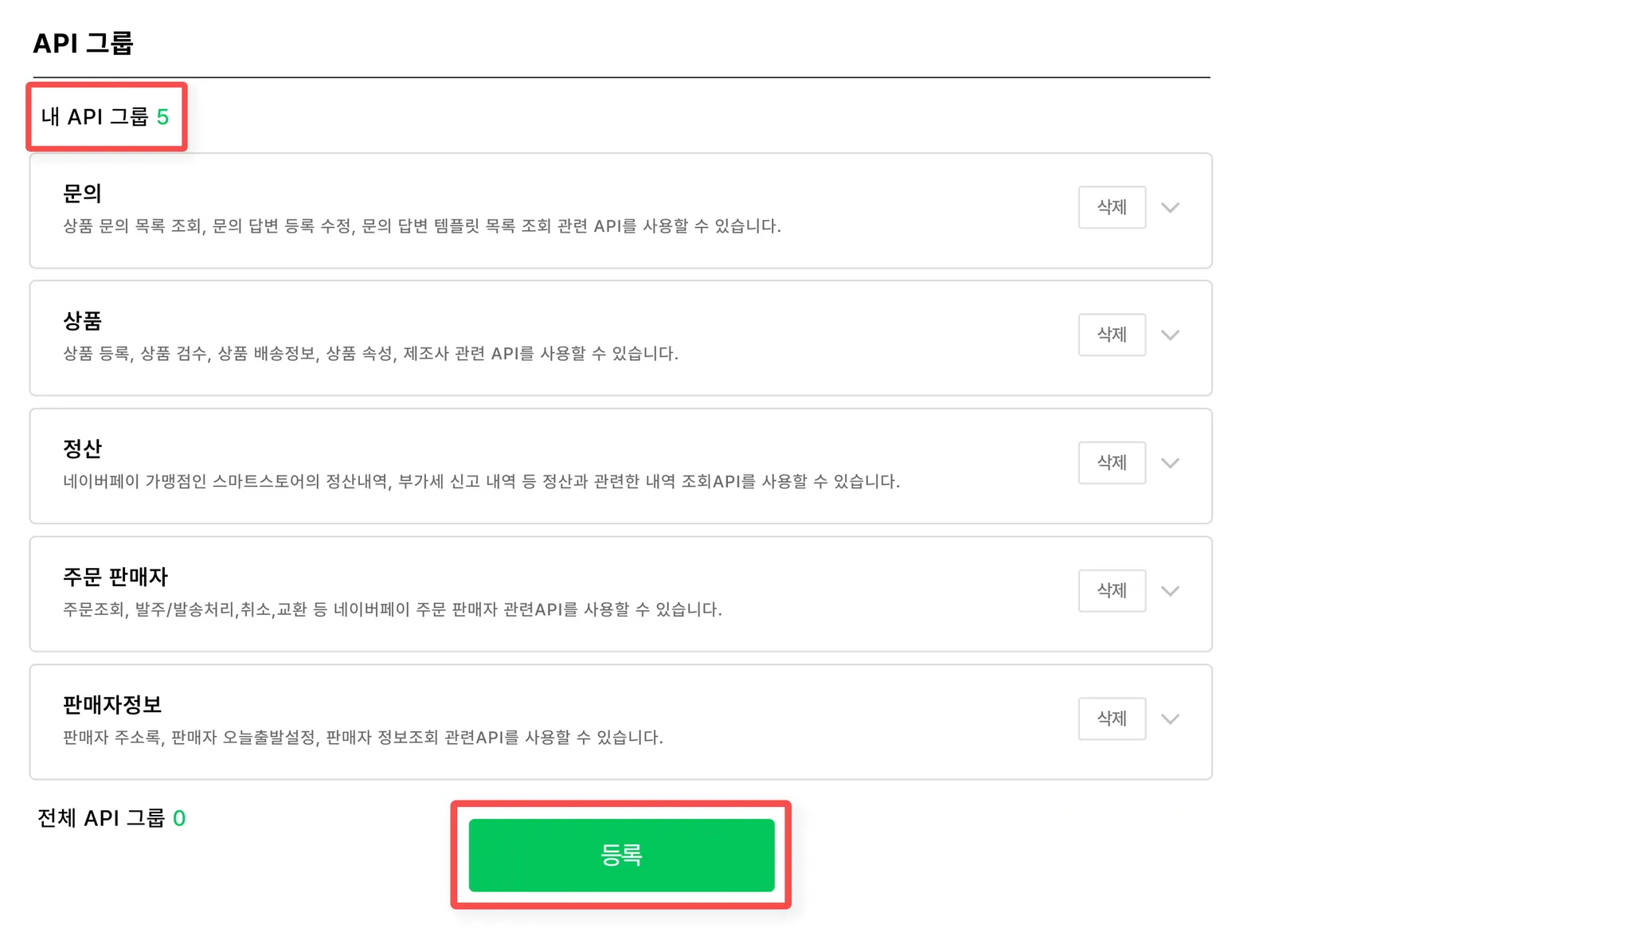The width and height of the screenshot is (1631, 928).
Task: Delete the 상품 API group
Action: (1111, 335)
